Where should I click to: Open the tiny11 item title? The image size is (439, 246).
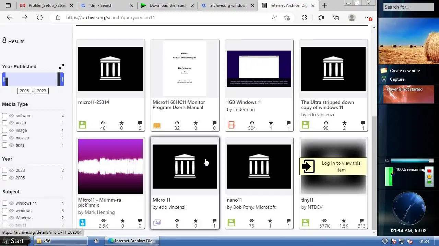pos(307,200)
